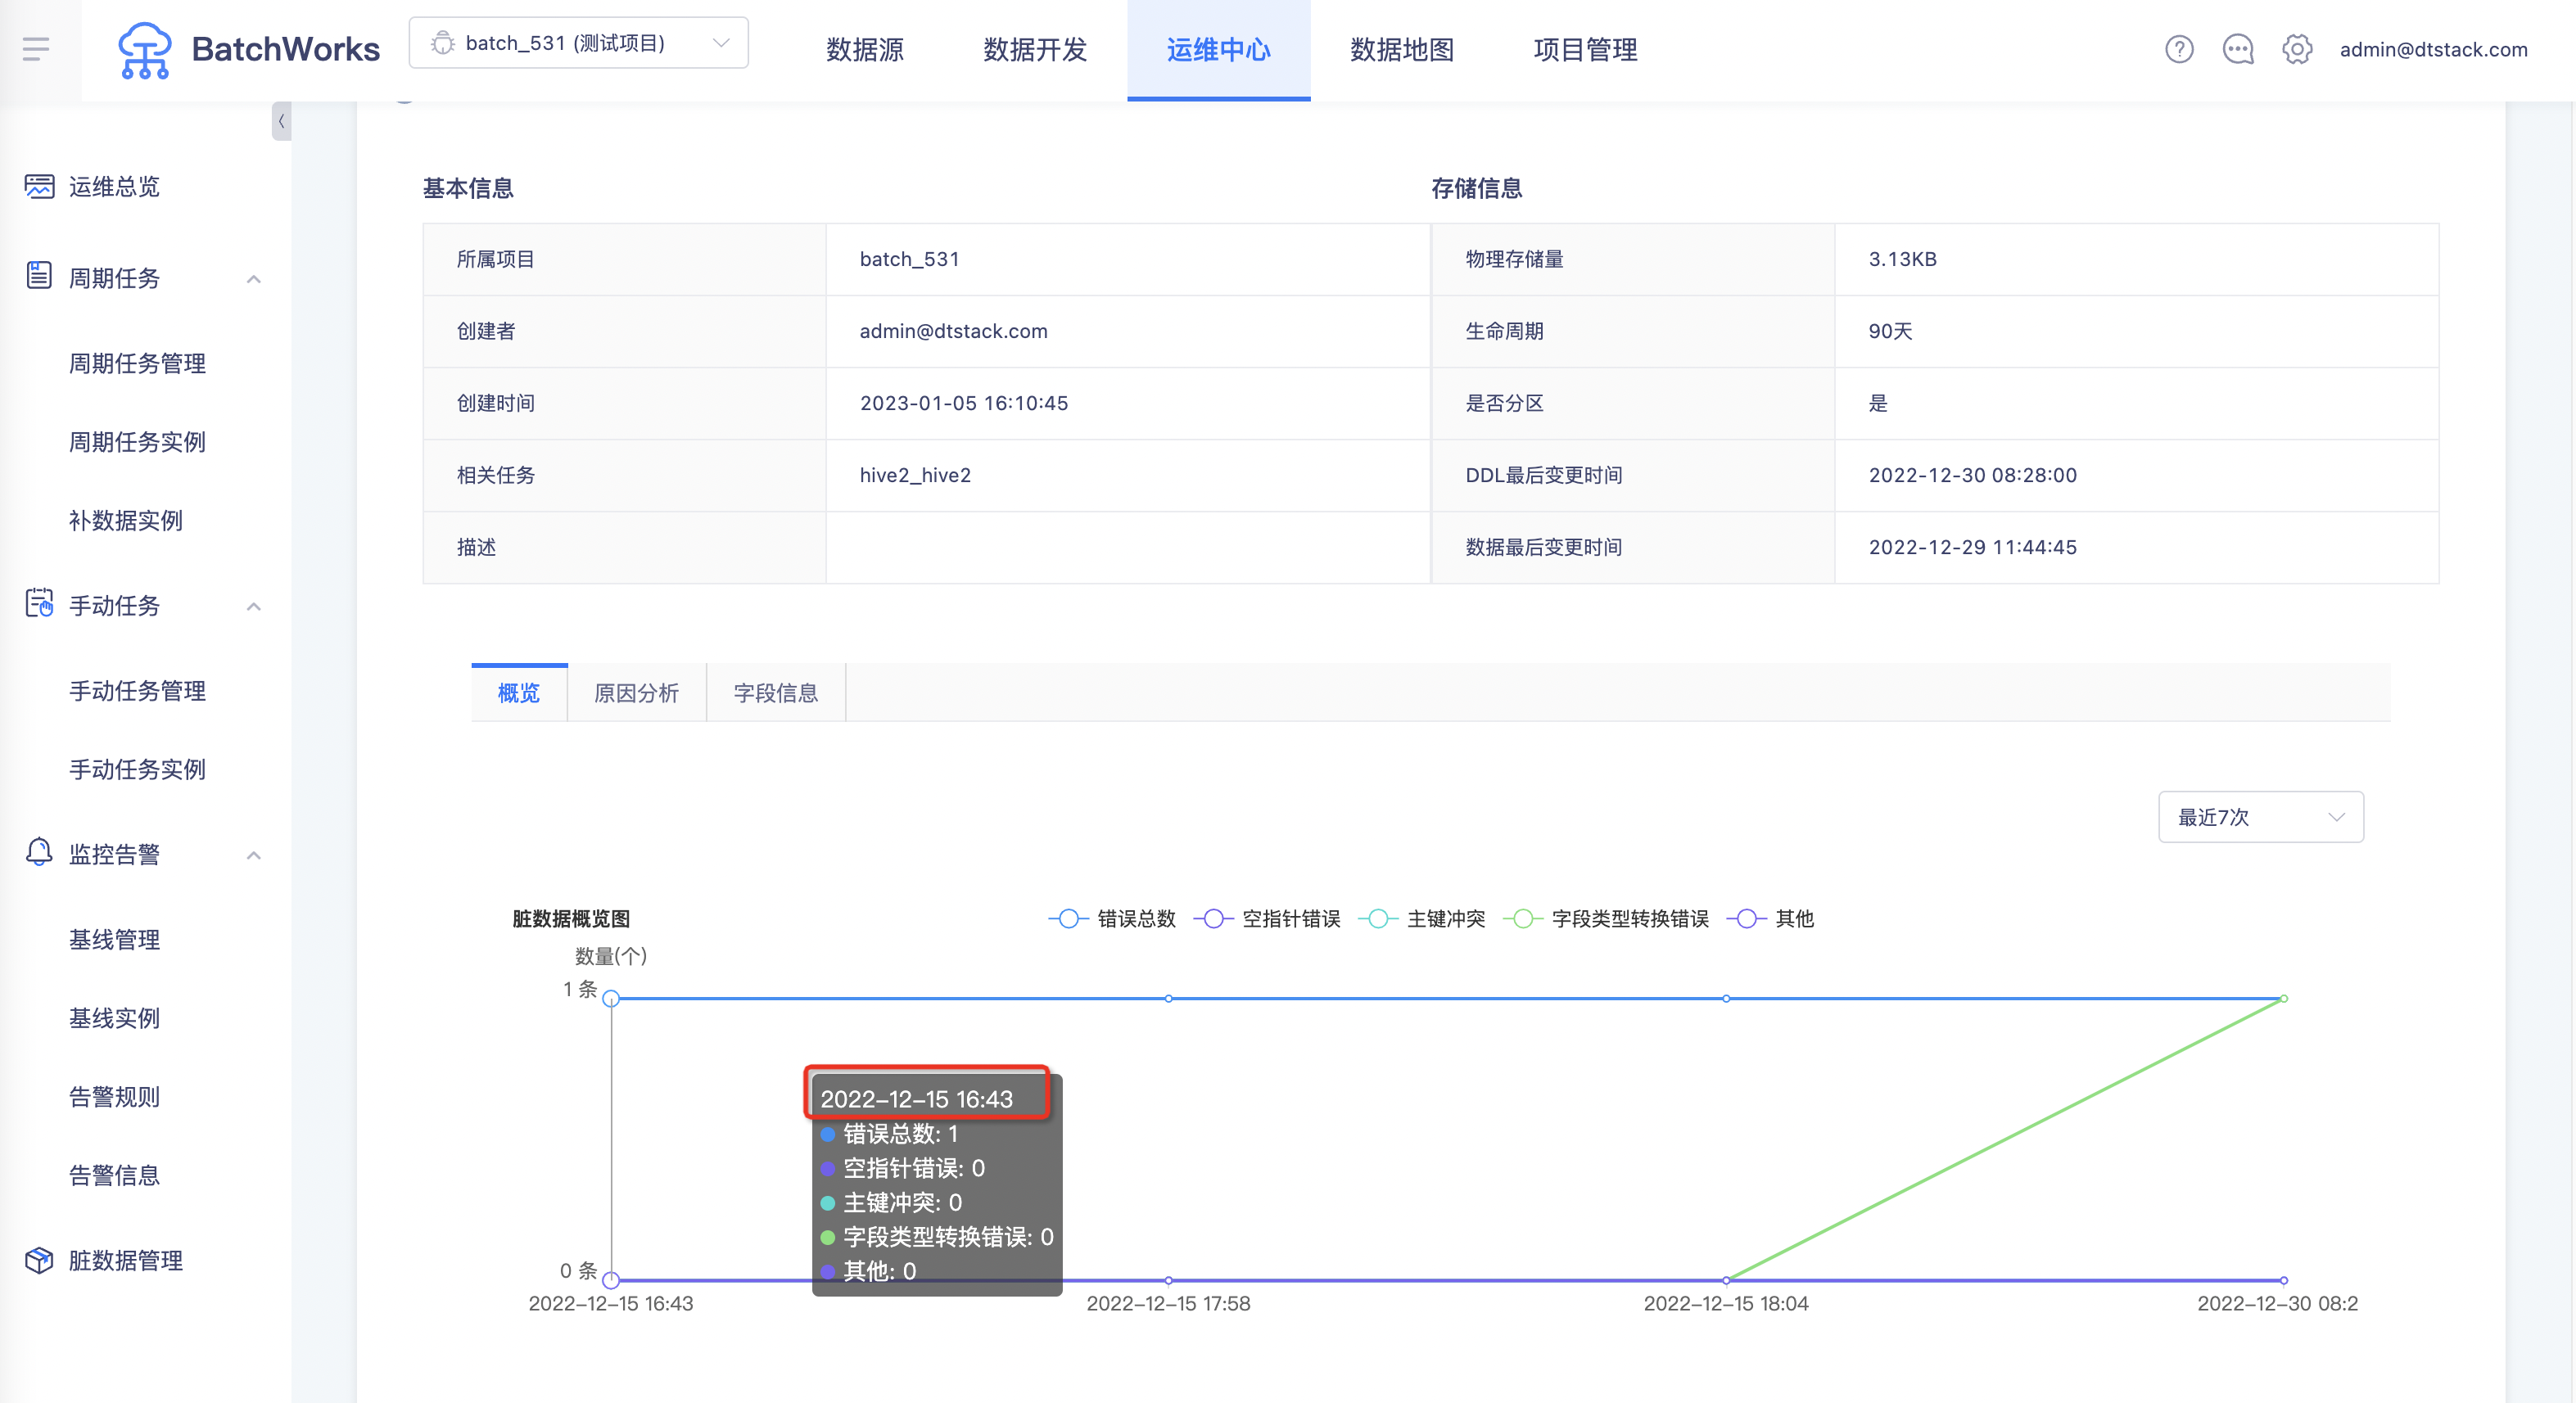Open the batch_531 project dropdown

(578, 43)
